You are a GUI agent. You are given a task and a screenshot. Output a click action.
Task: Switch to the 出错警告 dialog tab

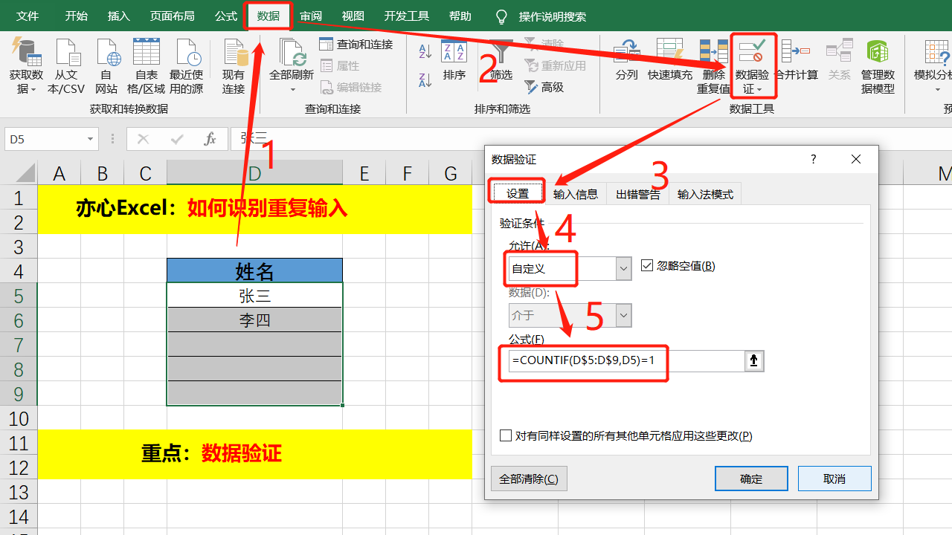pyautogui.click(x=637, y=194)
